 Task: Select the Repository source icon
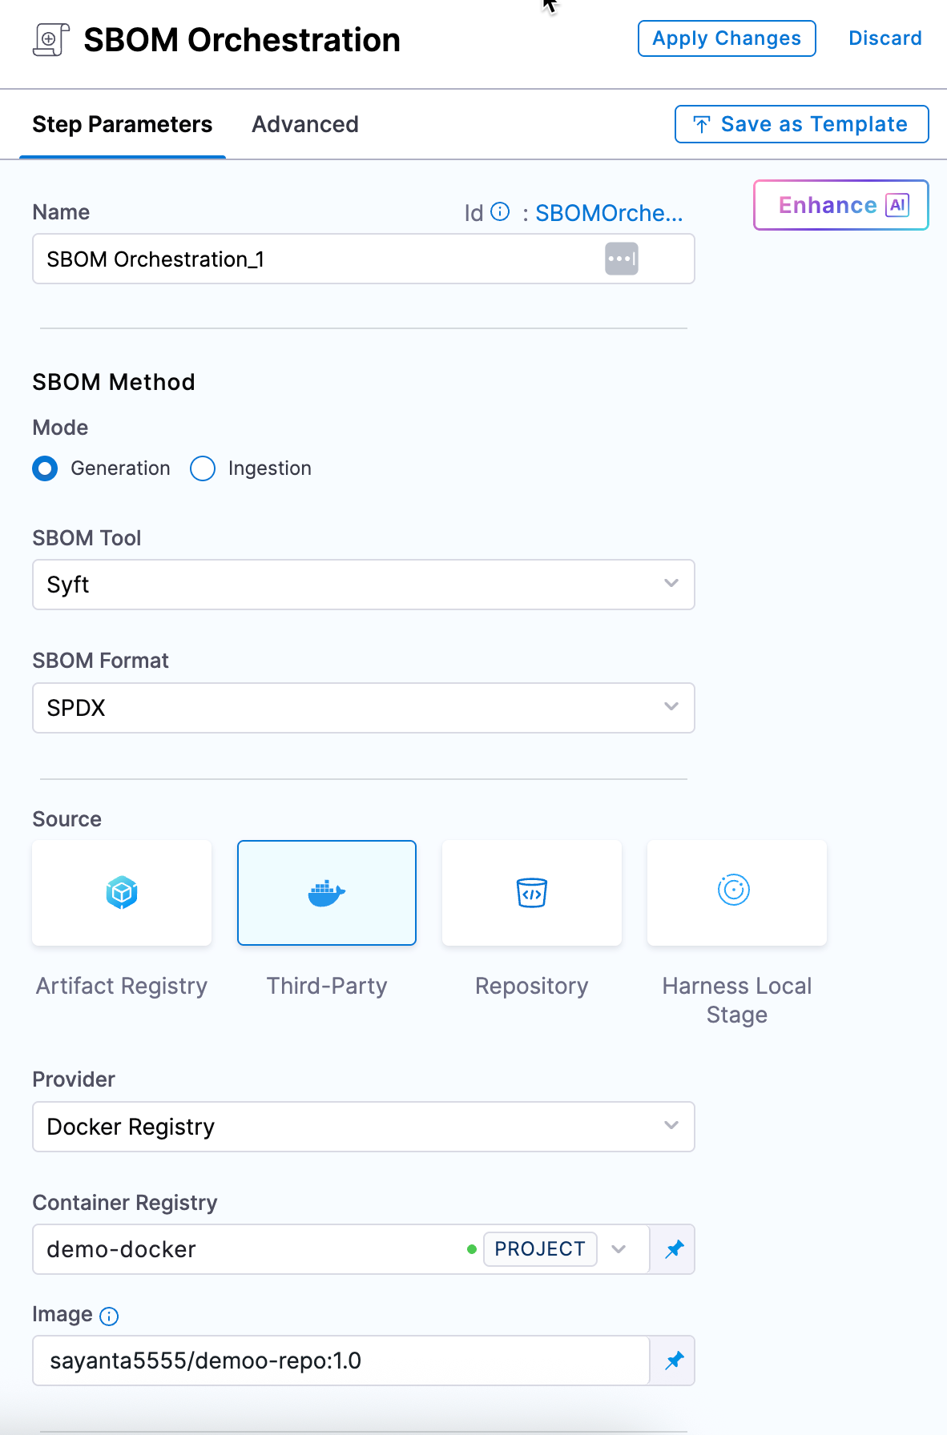(532, 892)
